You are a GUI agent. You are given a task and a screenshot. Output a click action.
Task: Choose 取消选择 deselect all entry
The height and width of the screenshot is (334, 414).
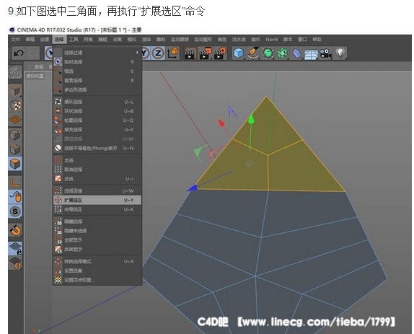point(97,170)
